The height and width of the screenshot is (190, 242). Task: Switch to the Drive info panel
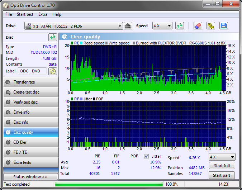point(31,112)
